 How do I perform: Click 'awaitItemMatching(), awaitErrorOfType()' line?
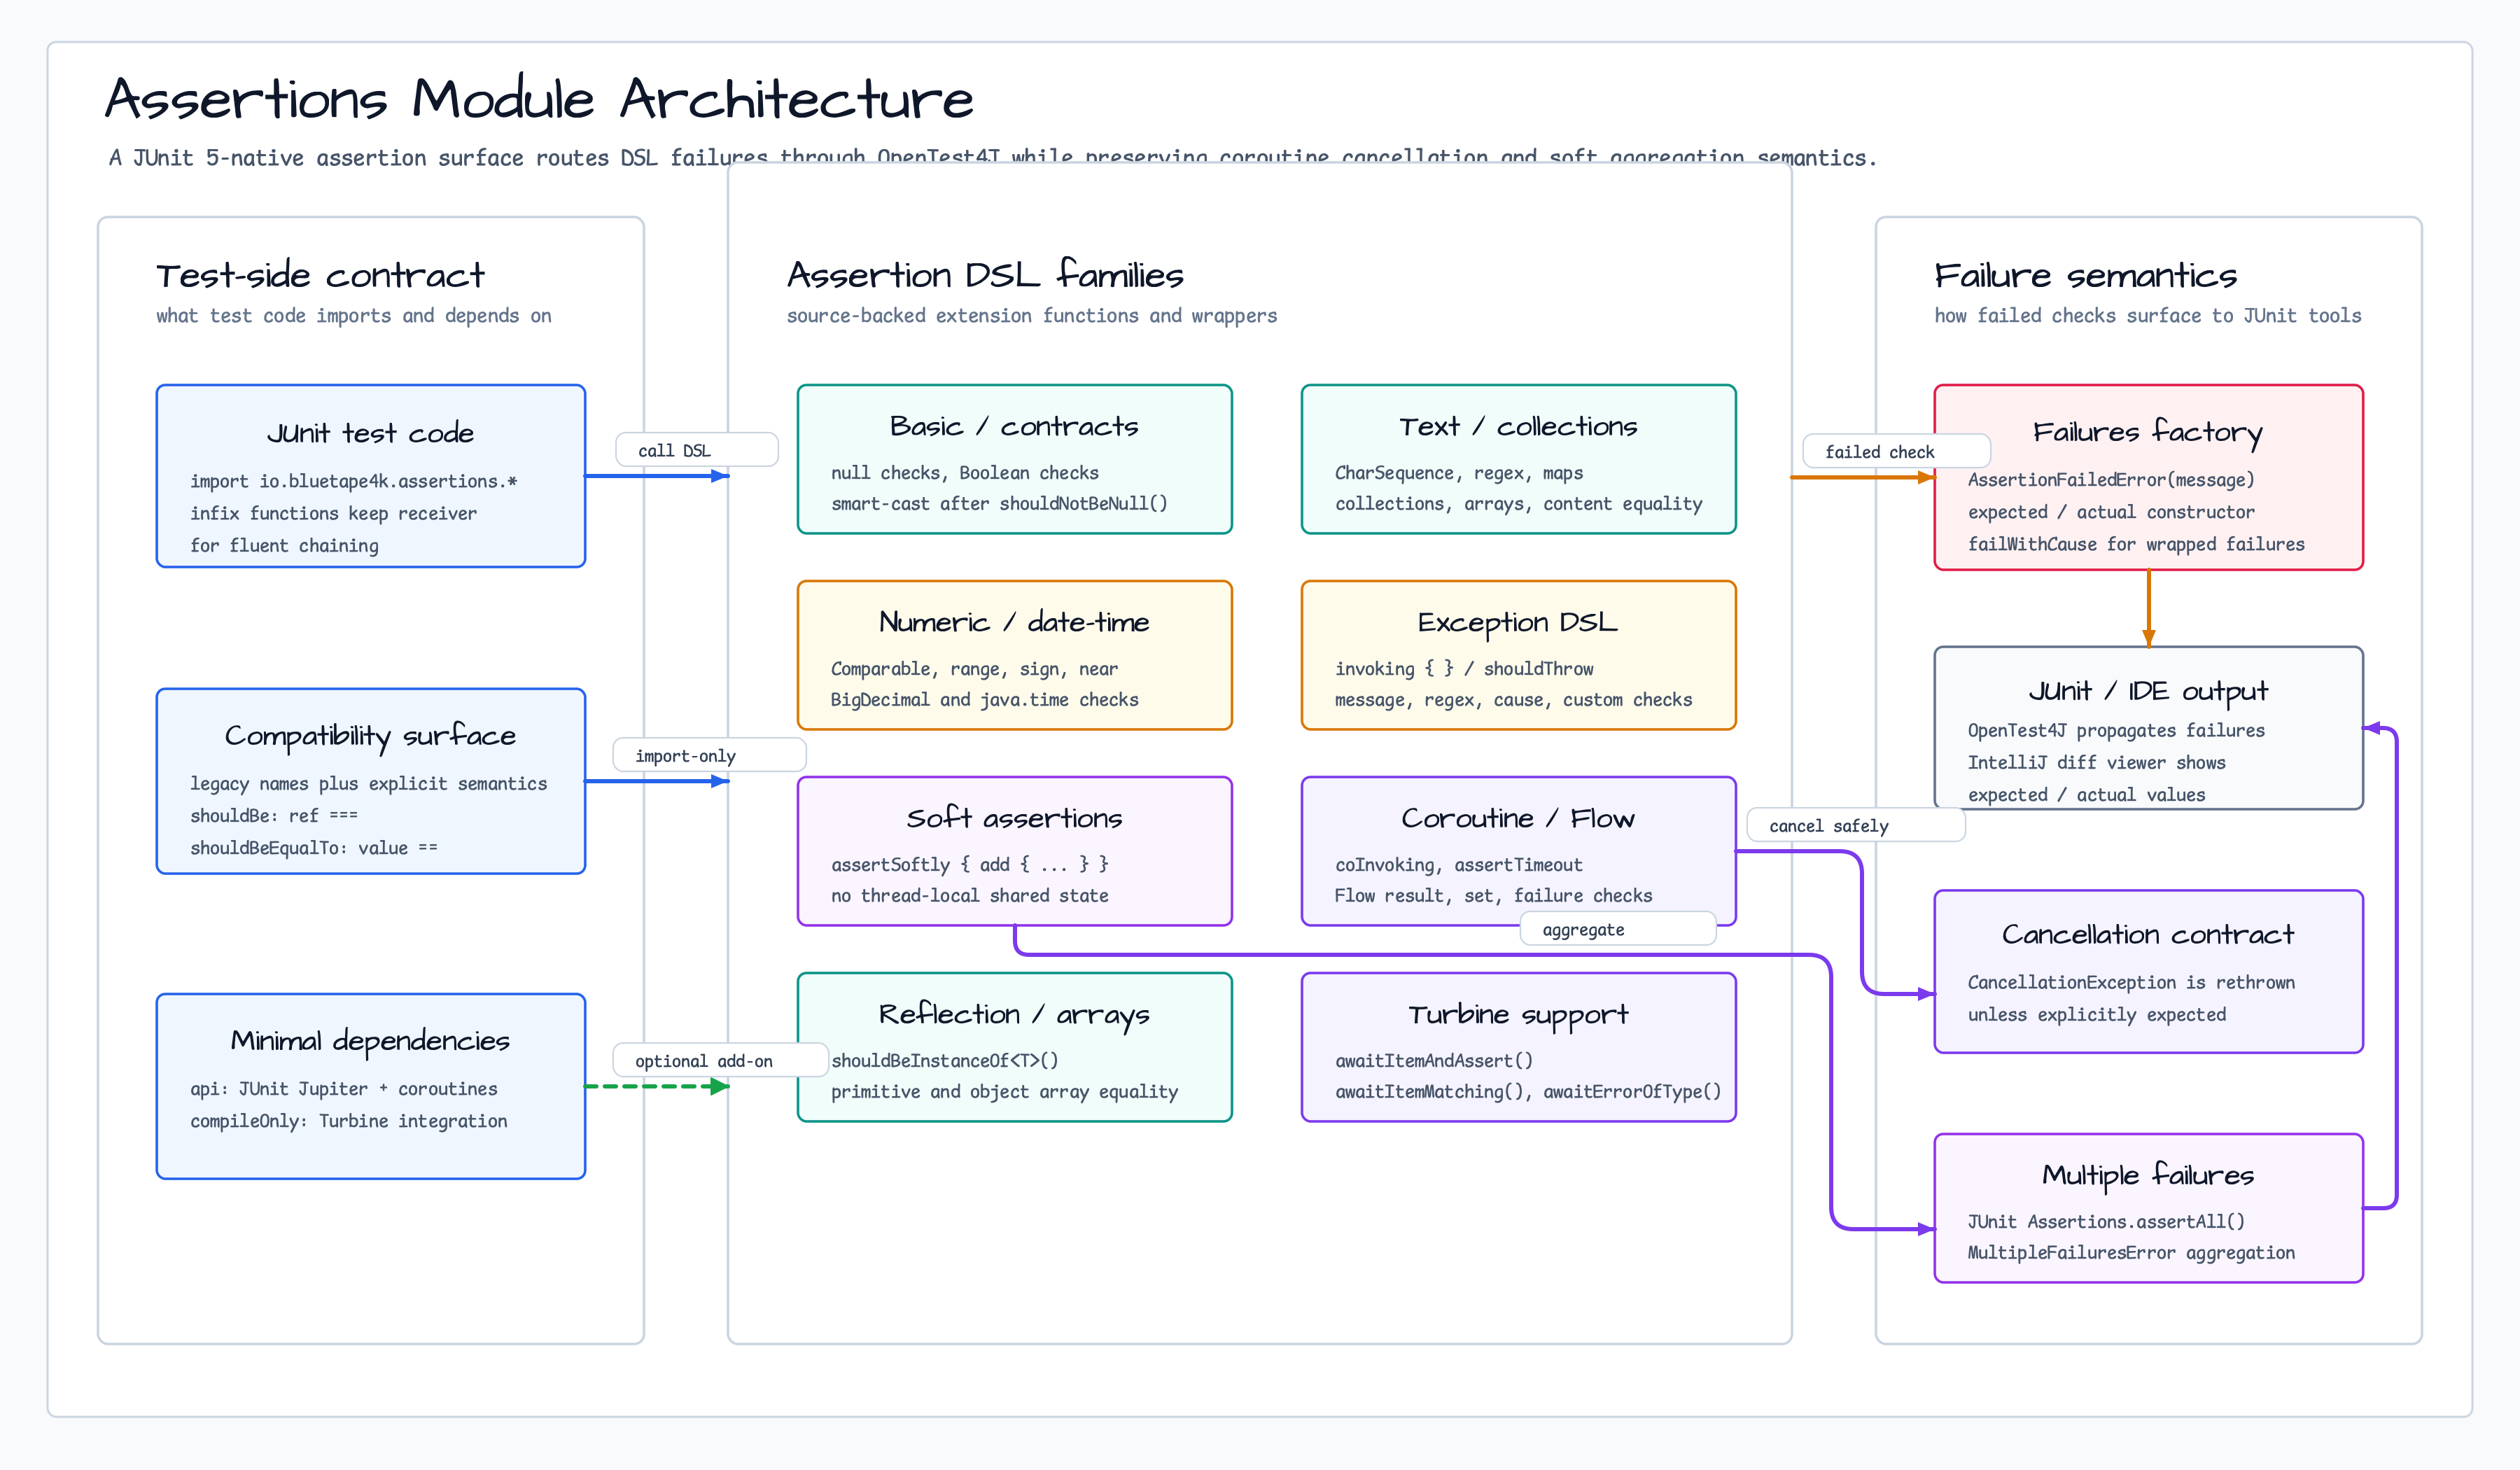tap(1528, 1091)
